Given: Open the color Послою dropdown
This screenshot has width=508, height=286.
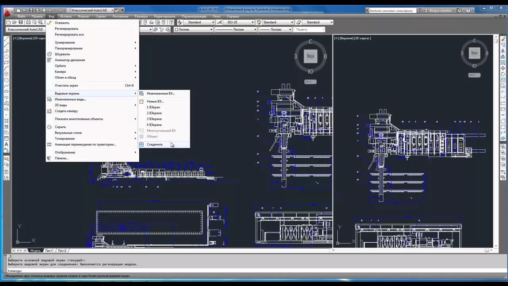Looking at the screenshot, I should point(194,29).
